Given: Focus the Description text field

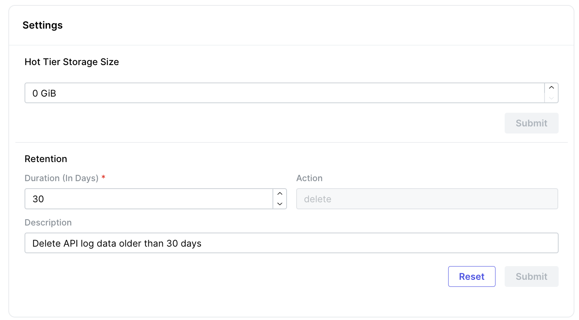Looking at the screenshot, I should coord(291,243).
